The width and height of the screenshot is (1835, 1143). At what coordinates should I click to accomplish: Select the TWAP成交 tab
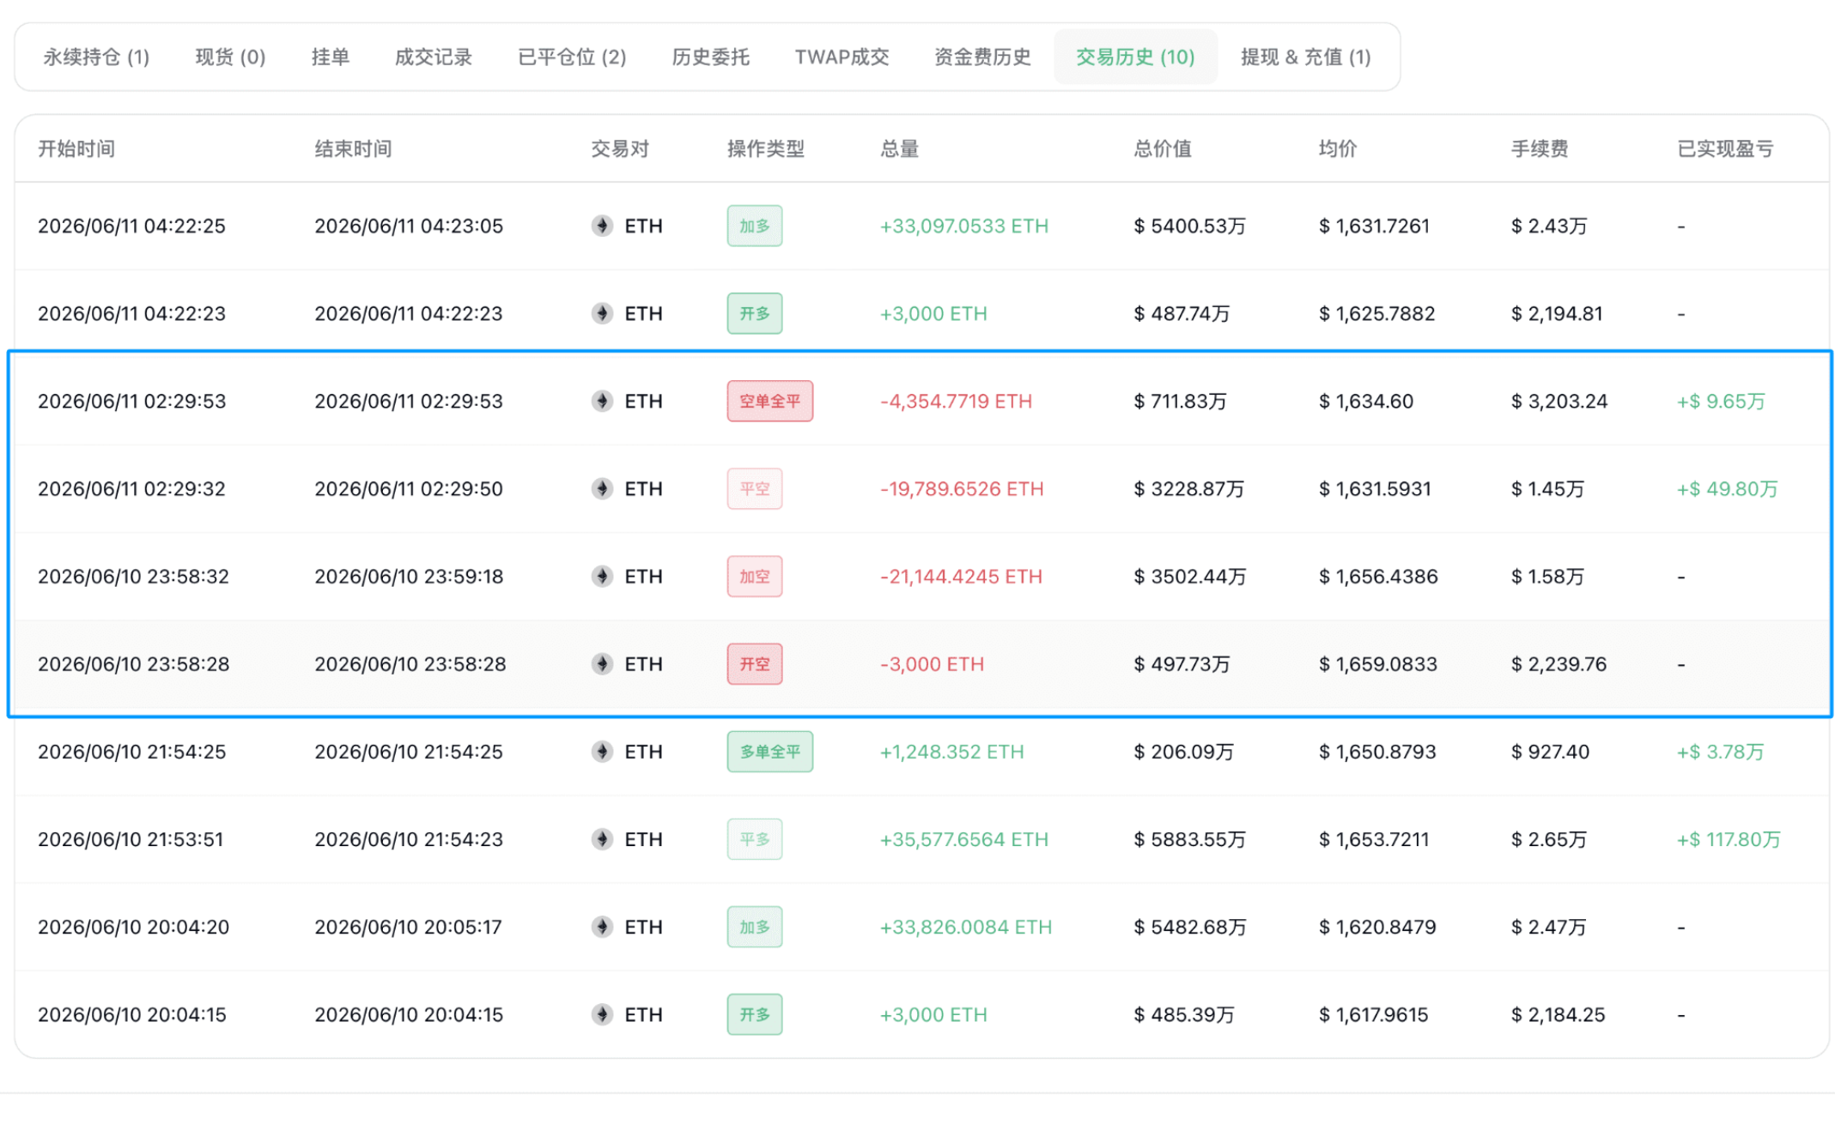point(842,57)
